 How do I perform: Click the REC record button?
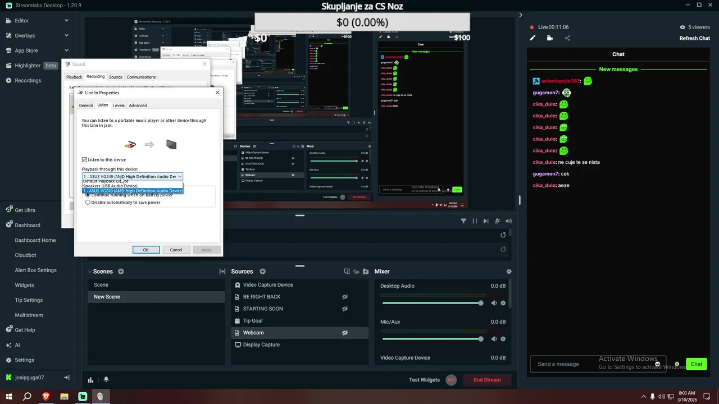451,380
